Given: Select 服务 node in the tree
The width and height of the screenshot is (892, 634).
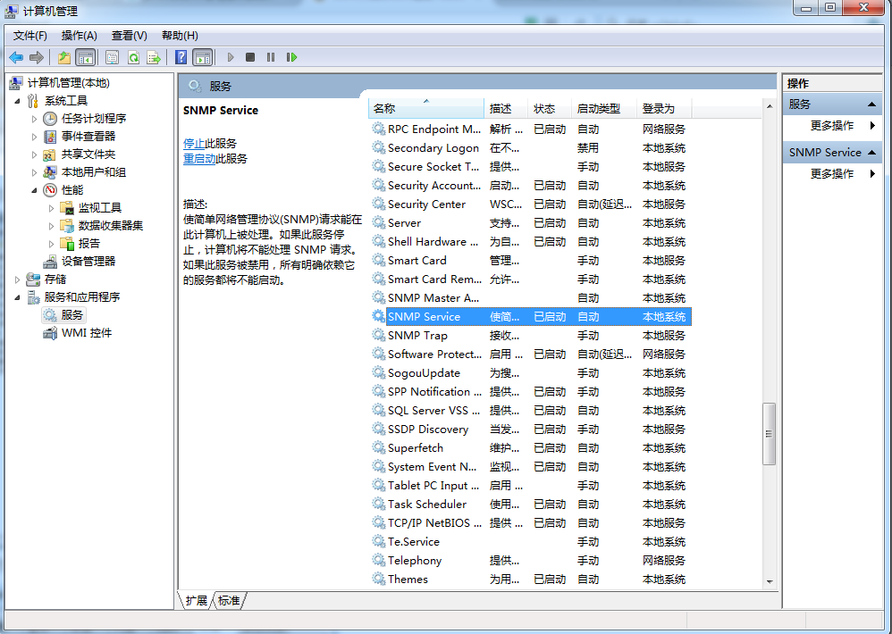Looking at the screenshot, I should [72, 314].
